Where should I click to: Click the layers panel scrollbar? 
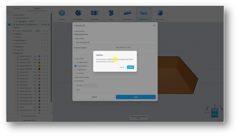point(51,57)
